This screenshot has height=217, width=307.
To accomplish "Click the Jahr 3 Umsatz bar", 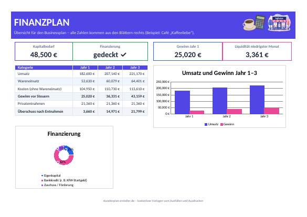I will tap(257, 100).
